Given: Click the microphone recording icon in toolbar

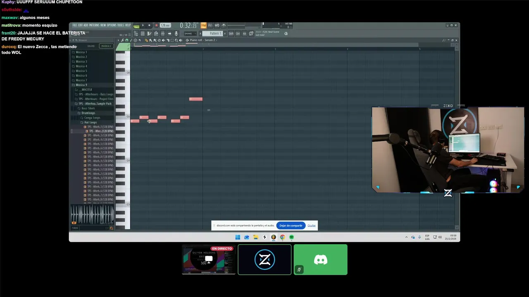Looking at the screenshot, I should click(176, 33).
